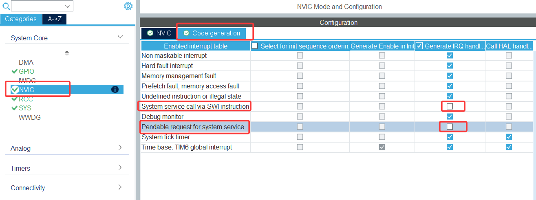Open the Code generation tab
The height and width of the screenshot is (200, 536).
pyautogui.click(x=212, y=33)
